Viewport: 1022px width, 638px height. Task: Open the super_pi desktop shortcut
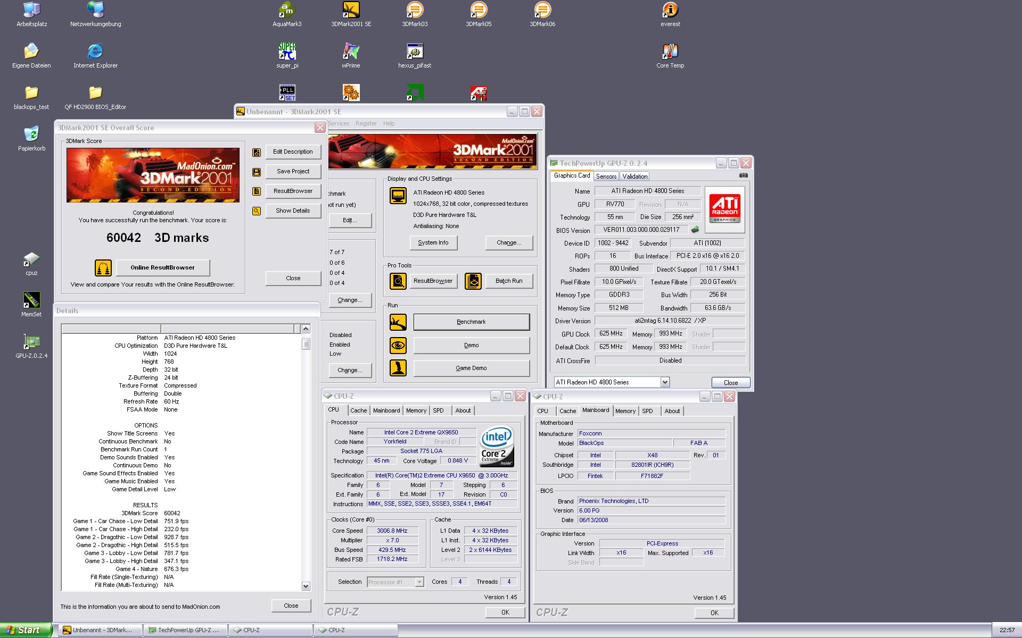coord(287,56)
